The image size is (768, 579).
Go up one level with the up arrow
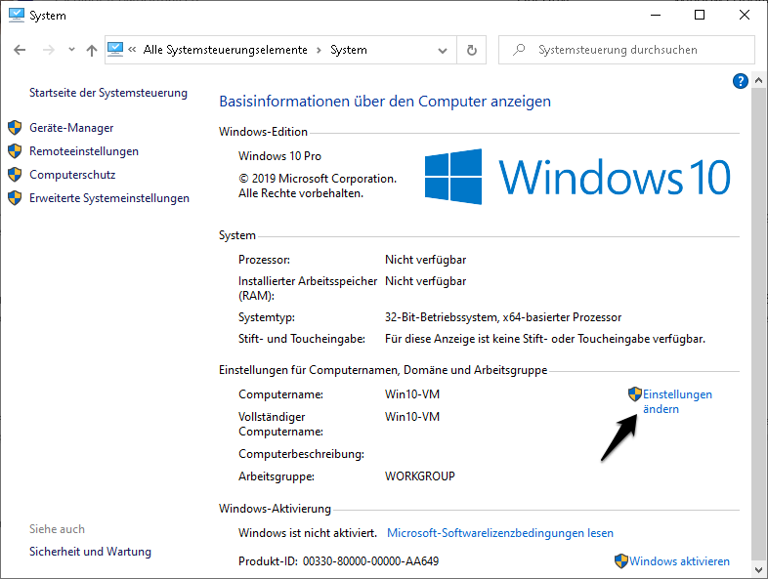point(92,50)
